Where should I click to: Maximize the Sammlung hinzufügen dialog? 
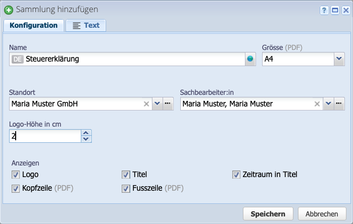pyautogui.click(x=334, y=10)
